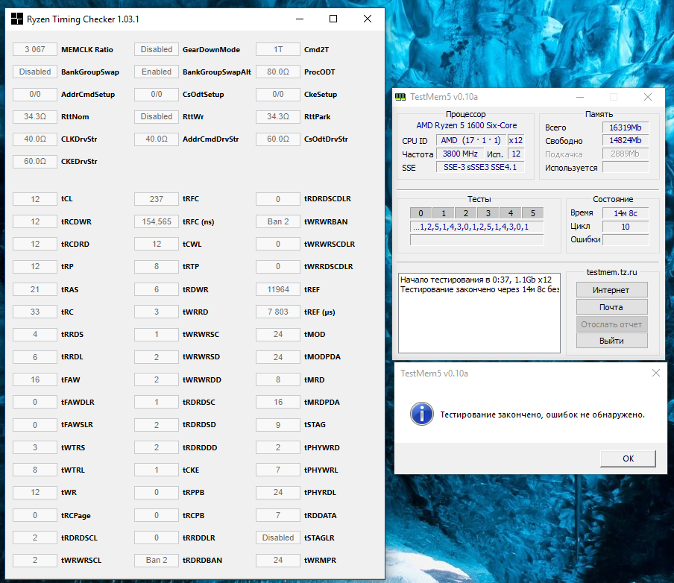The image size is (674, 583).
Task: Click the RttNom value 34.3Ω
Action: pyautogui.click(x=35, y=116)
